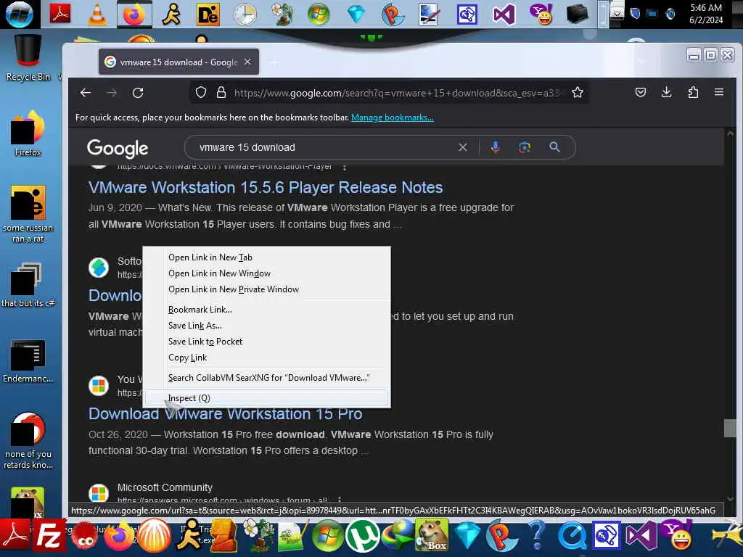
Task: Click the page vertical scrollbar thumb
Action: pos(730,428)
